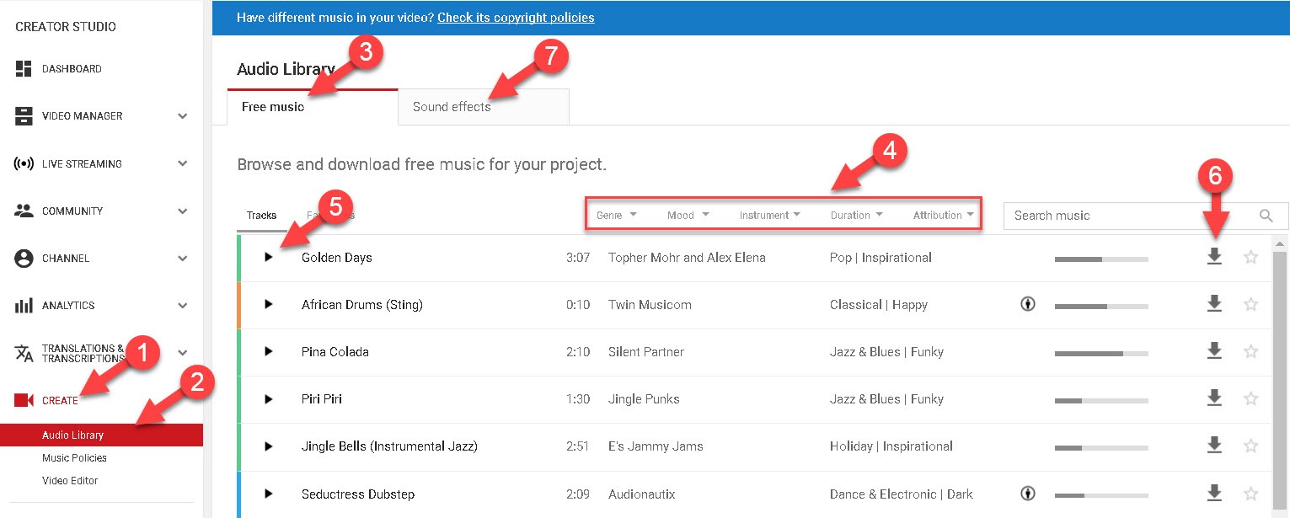Open Music Policies from the sidebar
Viewport: 1290px width, 518px height.
[x=74, y=457]
